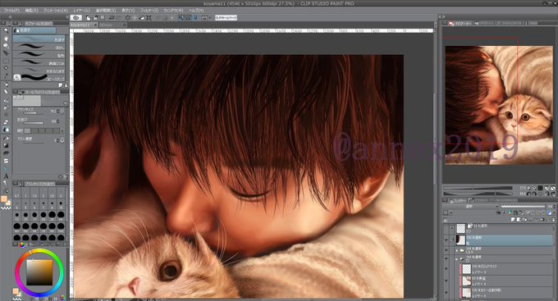This screenshot has height=301, width=558.
Task: Click the Save icon in command bar
Action: (x=102, y=17)
